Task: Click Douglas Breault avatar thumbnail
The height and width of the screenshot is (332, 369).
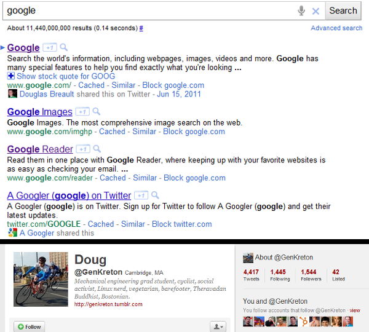Action: pyautogui.click(x=12, y=94)
